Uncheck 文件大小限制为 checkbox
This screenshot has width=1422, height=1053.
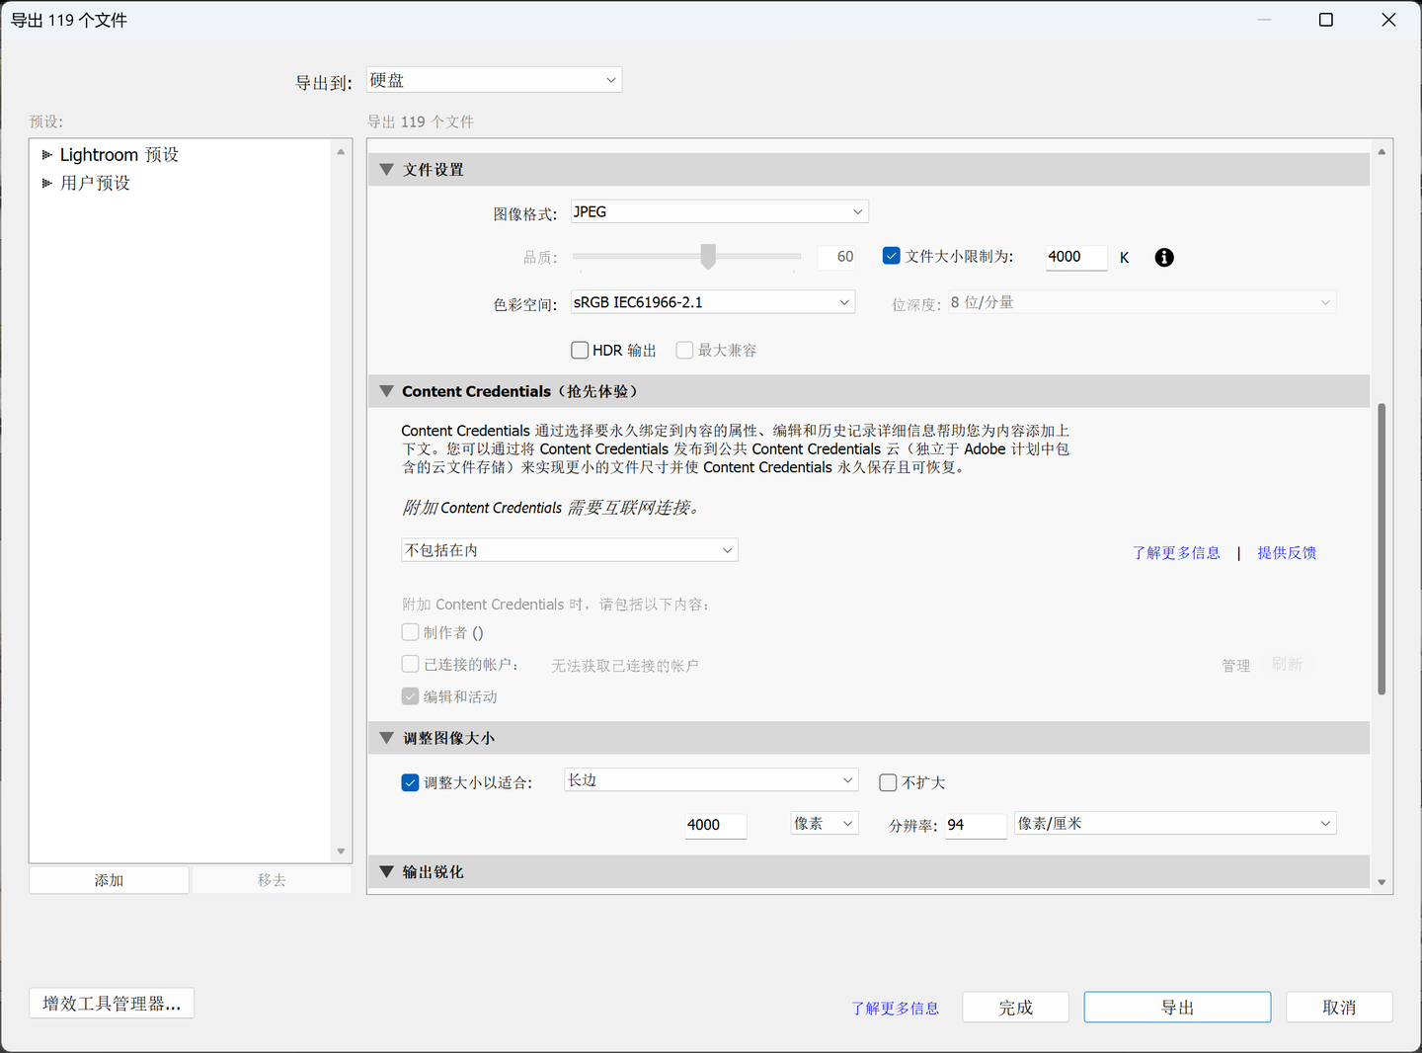click(x=892, y=256)
